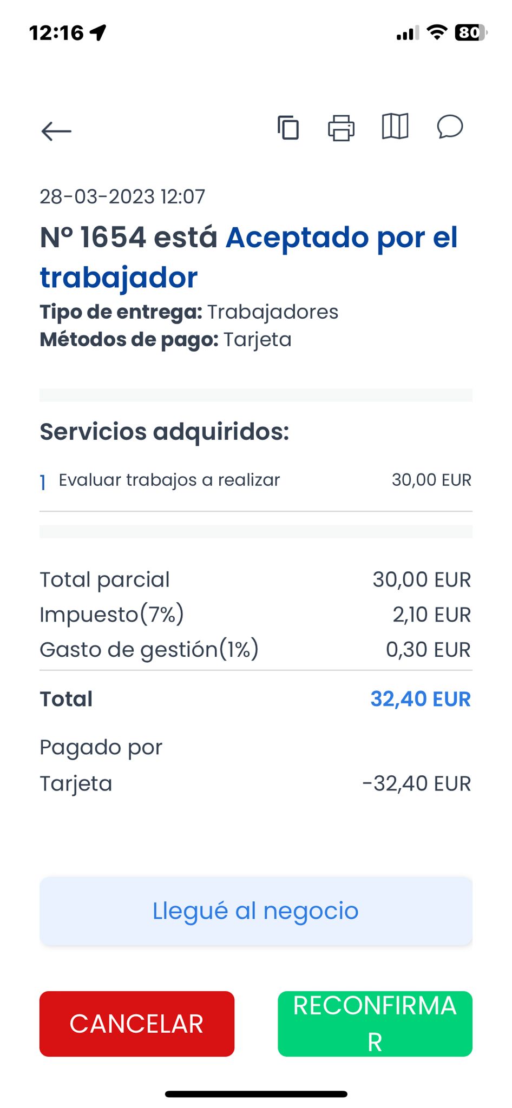
Task: Tap the red CANCELAR button
Action: tap(137, 1024)
